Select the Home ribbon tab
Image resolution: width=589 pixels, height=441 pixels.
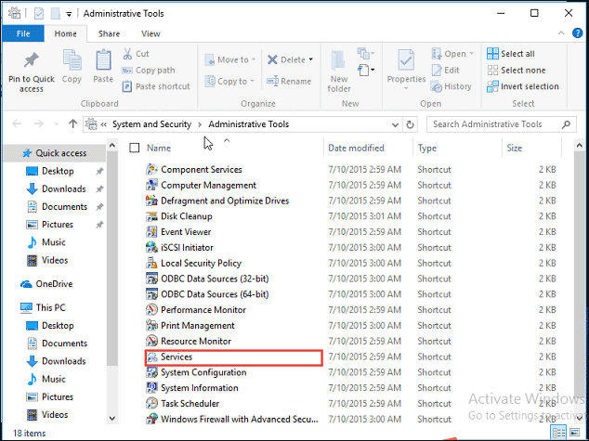click(x=66, y=33)
